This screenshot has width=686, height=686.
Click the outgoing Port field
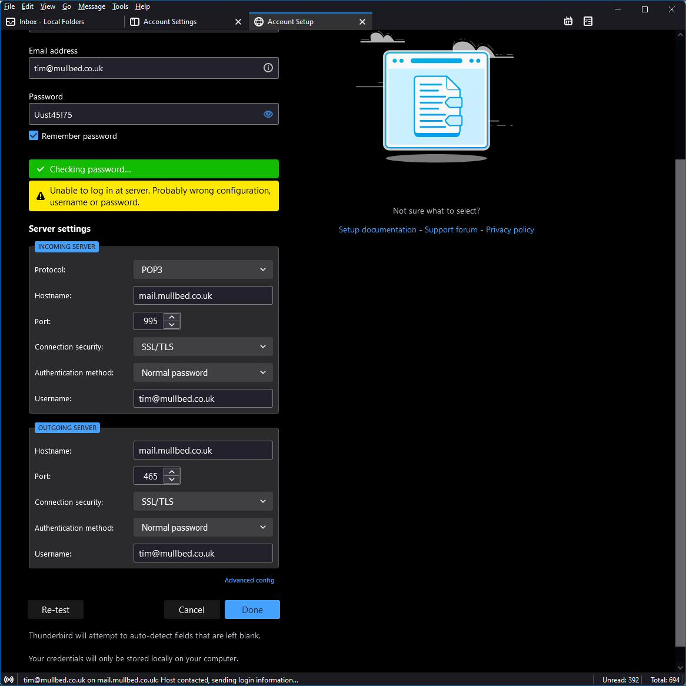(x=149, y=476)
